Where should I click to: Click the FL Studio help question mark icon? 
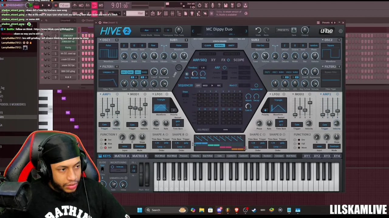pyautogui.click(x=219, y=5)
